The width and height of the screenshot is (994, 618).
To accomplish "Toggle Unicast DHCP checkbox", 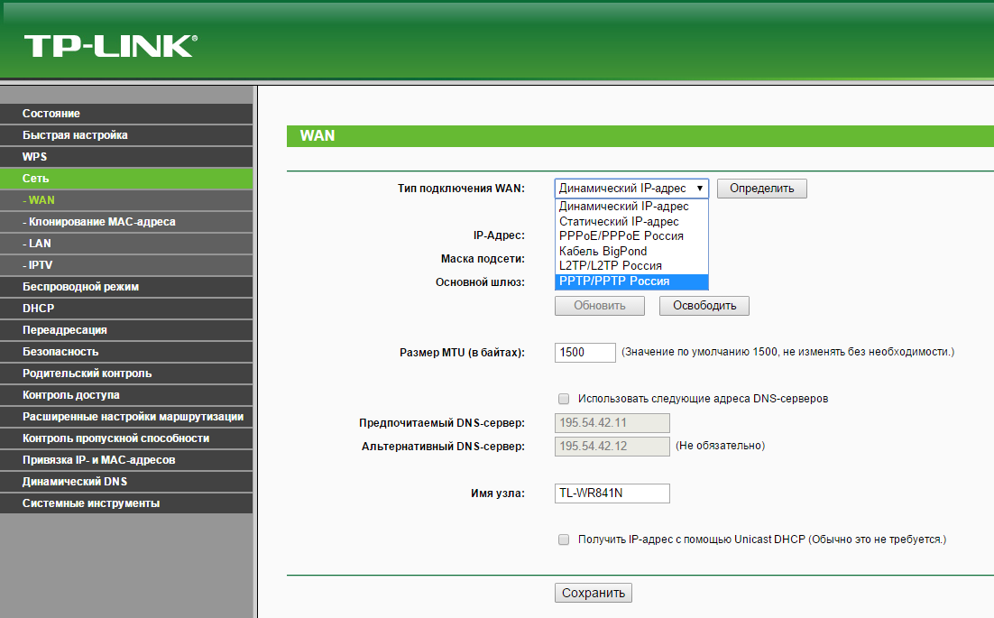I will pos(564,540).
